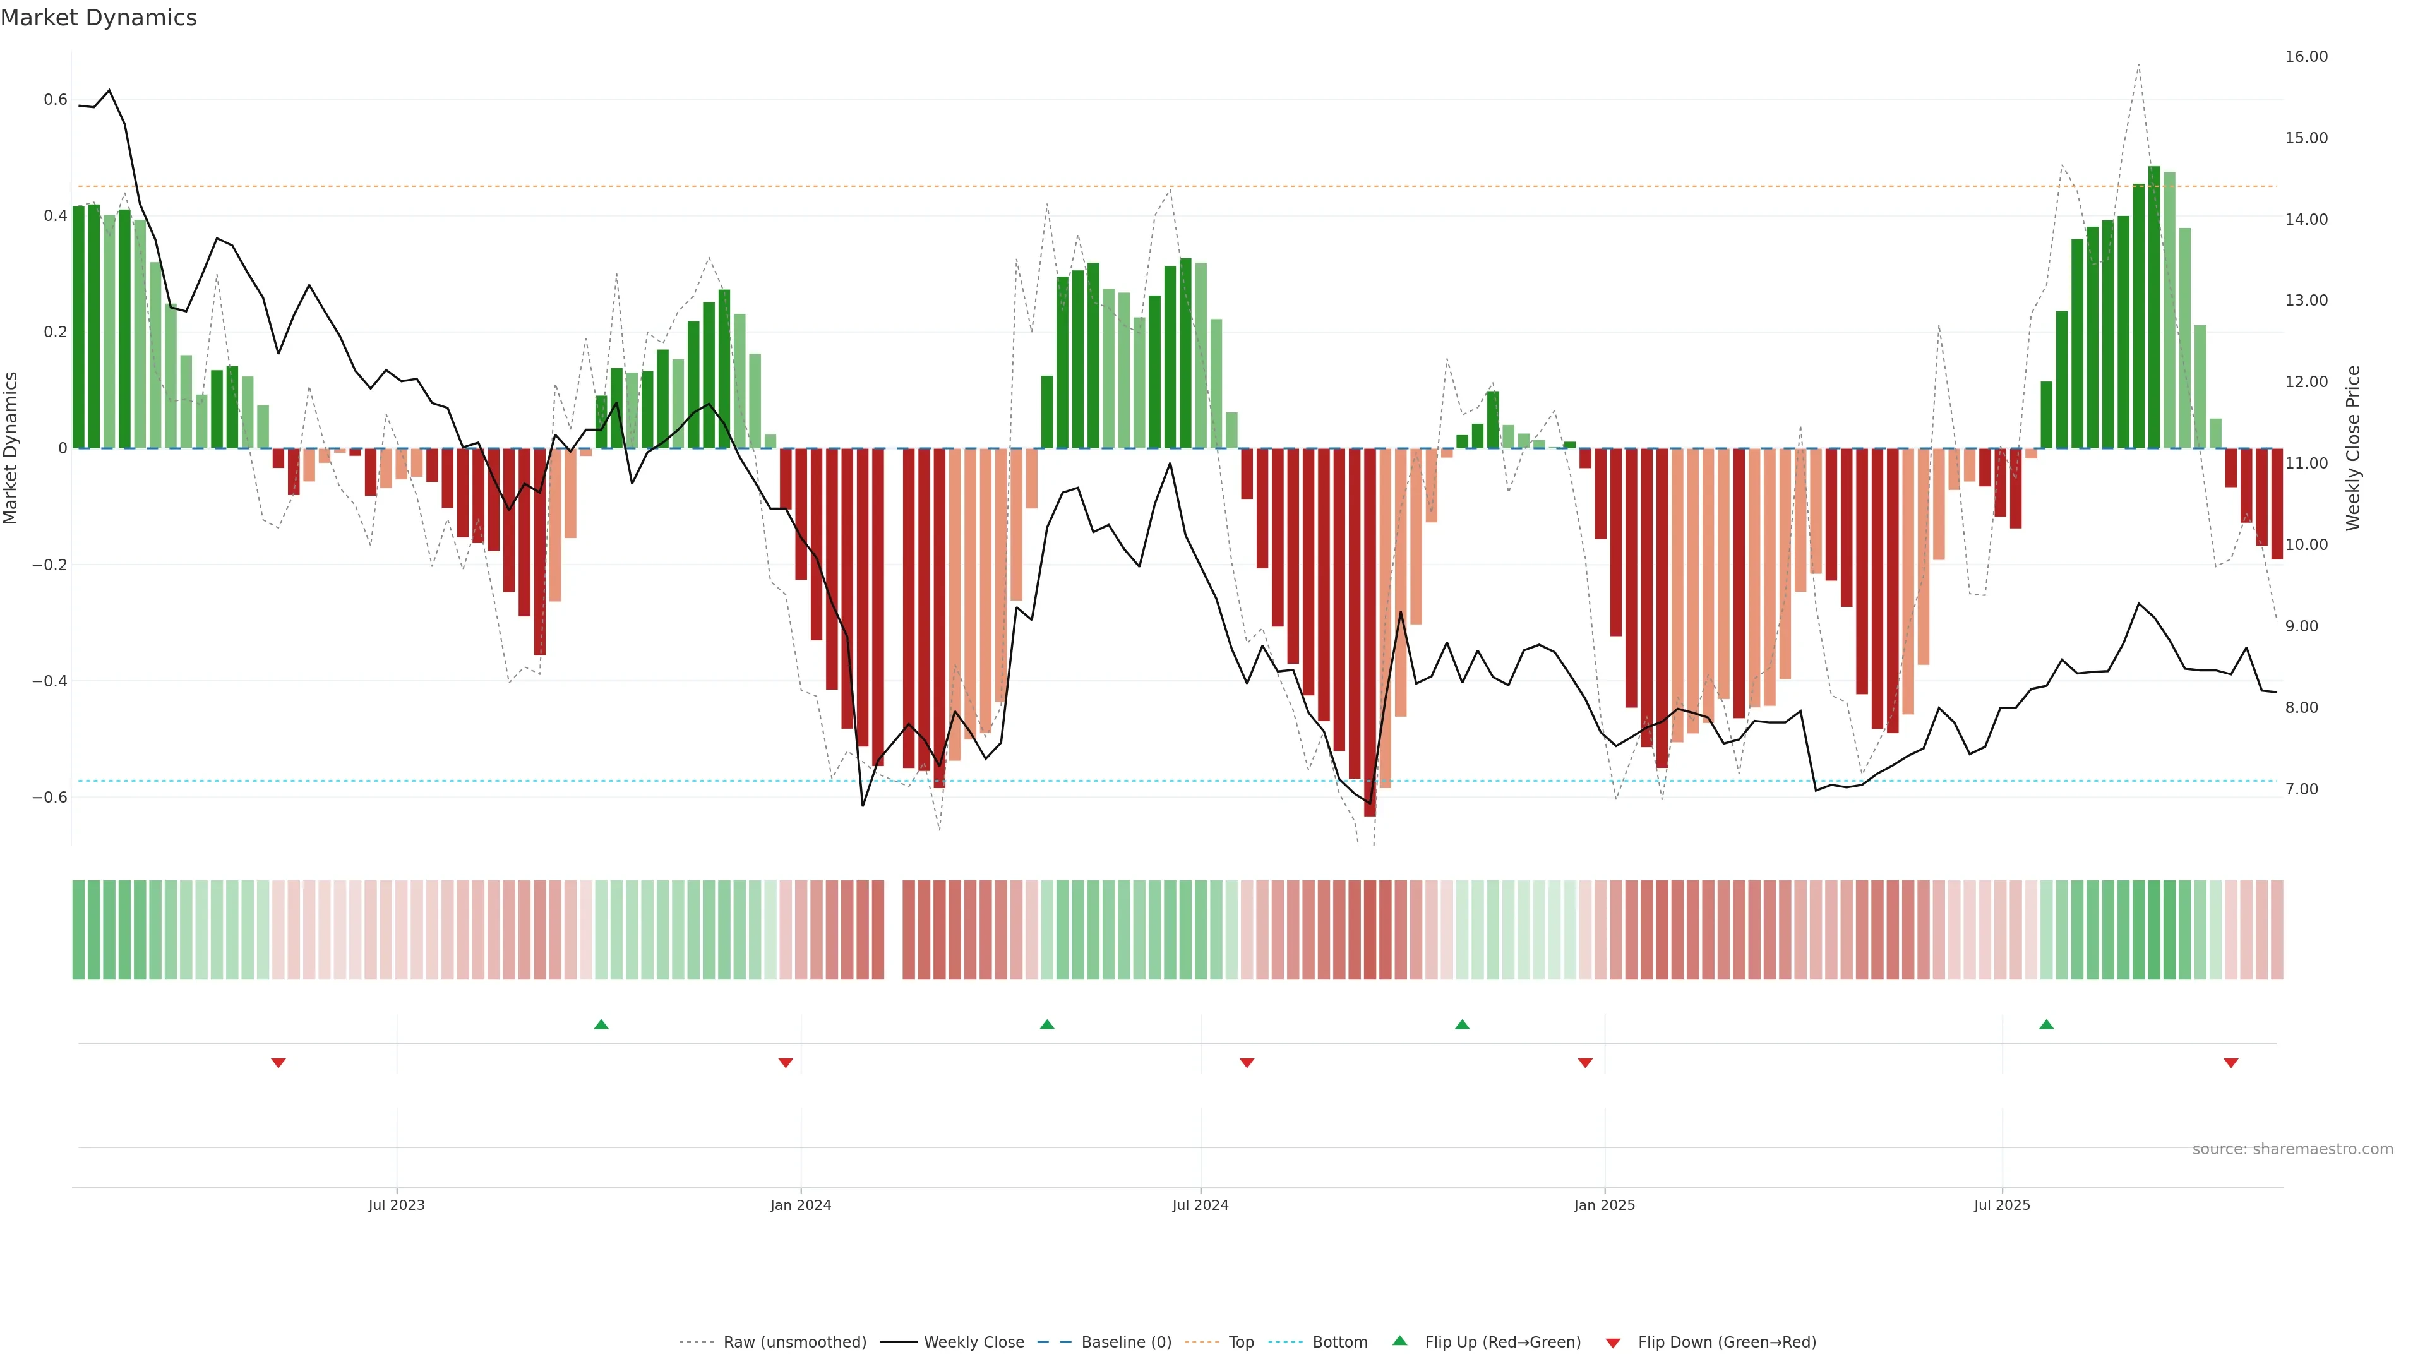Screen dimensions: 2425x1364
Task: Click the Market Dynamics chart title
Action: tap(99, 18)
